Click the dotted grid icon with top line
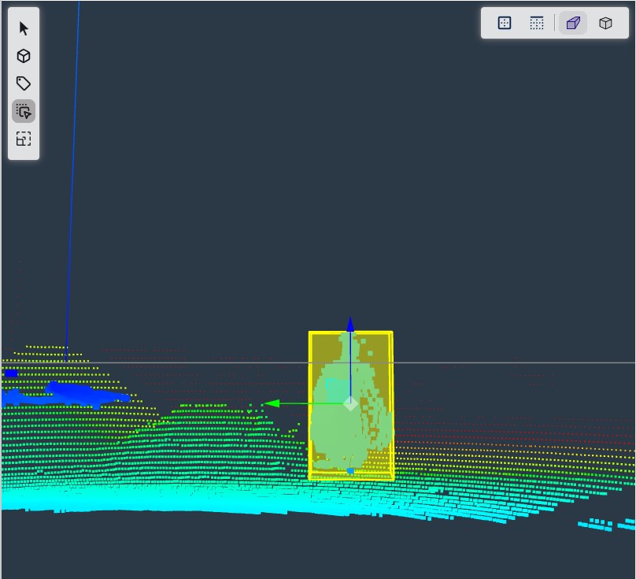The height and width of the screenshot is (579, 636). click(x=537, y=23)
